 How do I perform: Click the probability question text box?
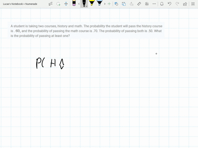point(86,31)
